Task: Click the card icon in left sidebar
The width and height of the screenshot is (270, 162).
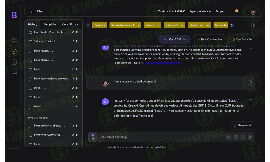Action: (x=14, y=73)
